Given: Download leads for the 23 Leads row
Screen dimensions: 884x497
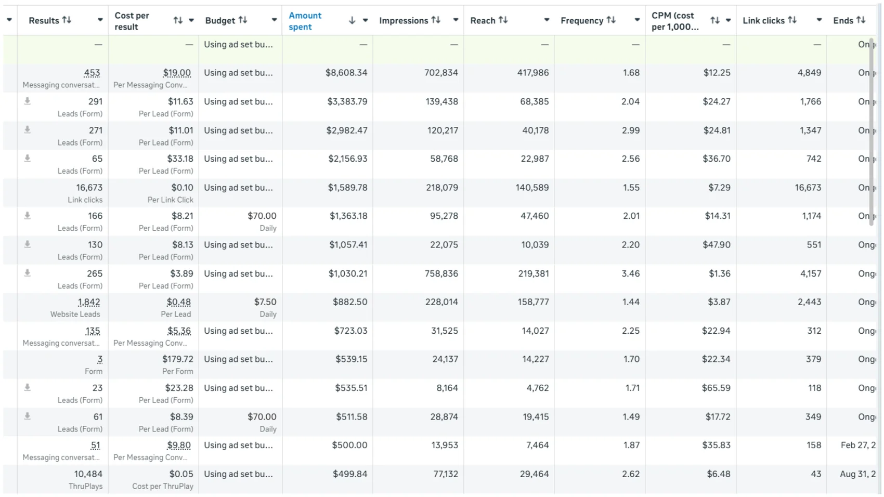Looking at the screenshot, I should (28, 388).
